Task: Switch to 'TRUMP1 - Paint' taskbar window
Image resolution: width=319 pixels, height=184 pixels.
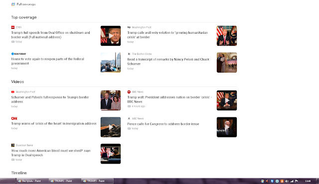Action: coord(65,181)
